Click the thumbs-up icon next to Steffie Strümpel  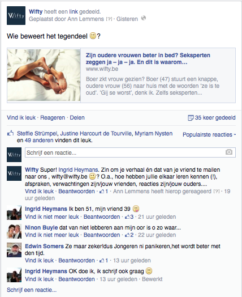click(x=10, y=133)
